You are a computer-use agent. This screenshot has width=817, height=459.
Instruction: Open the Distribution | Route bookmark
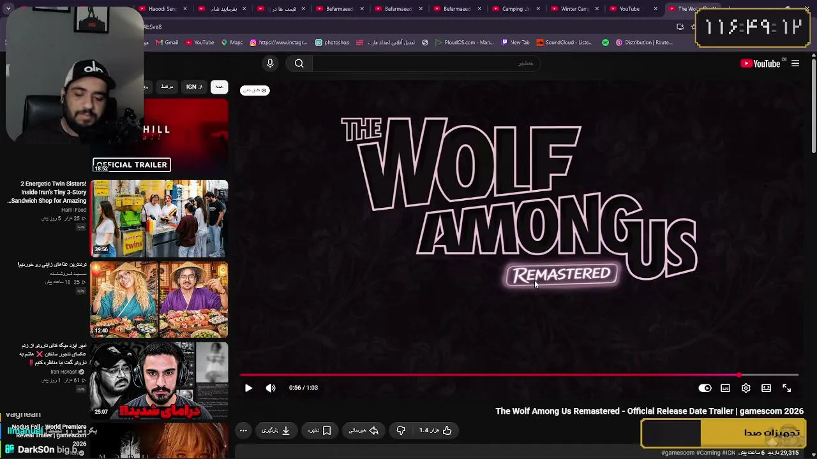644,43
